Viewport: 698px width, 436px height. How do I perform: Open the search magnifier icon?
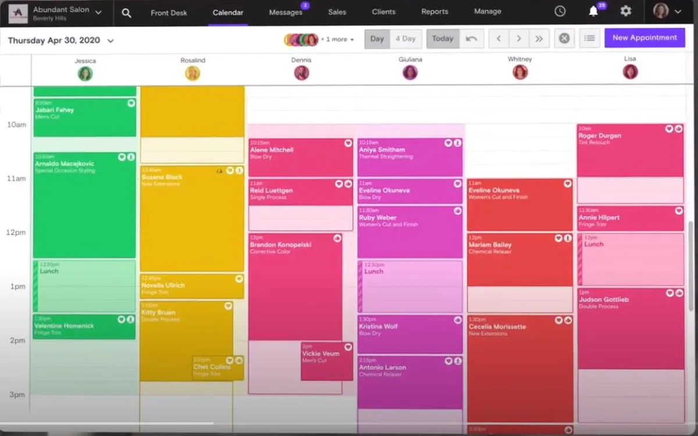(x=126, y=12)
